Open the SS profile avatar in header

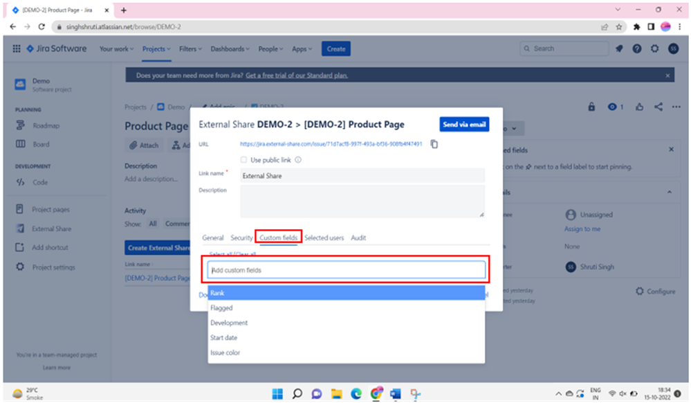click(x=673, y=48)
